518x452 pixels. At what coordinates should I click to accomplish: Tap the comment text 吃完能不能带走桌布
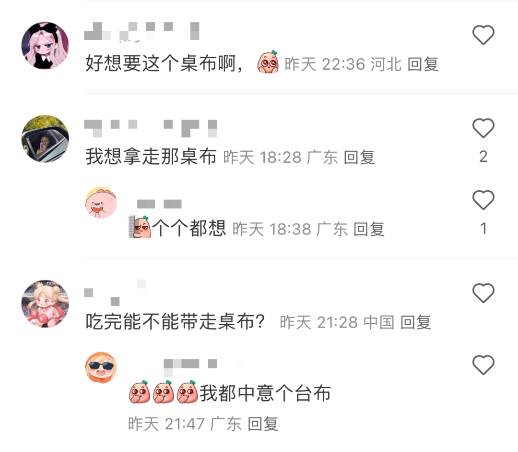click(x=175, y=322)
